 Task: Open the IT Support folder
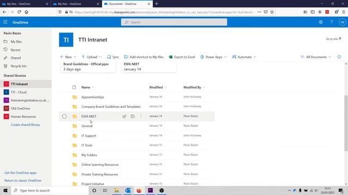pos(89,136)
